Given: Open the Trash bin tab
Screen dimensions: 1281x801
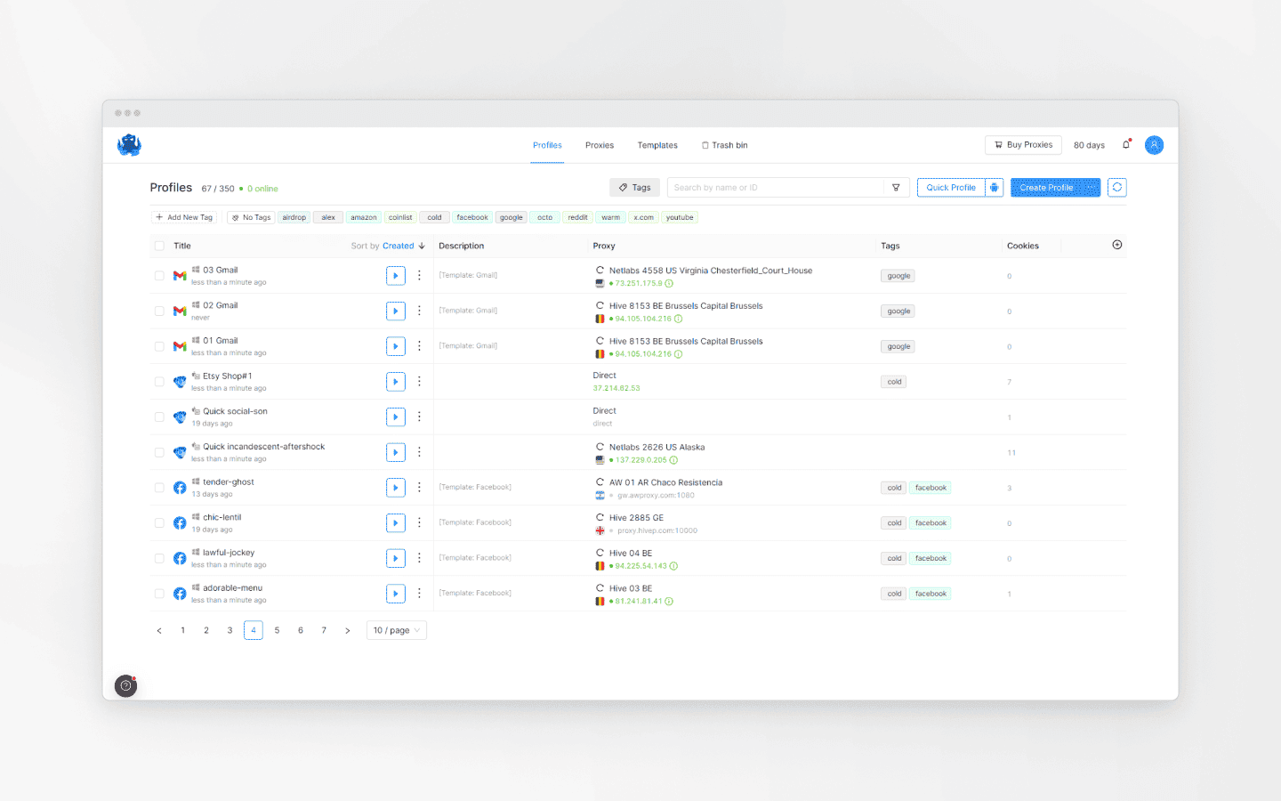Looking at the screenshot, I should click(724, 145).
